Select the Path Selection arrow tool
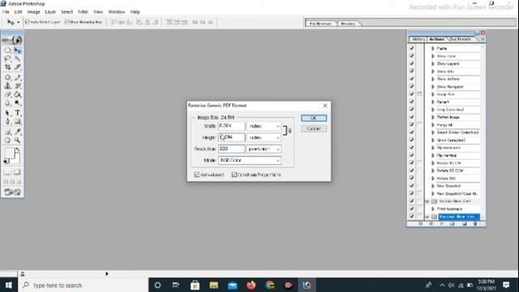The width and height of the screenshot is (519, 292). pyautogui.click(x=7, y=114)
